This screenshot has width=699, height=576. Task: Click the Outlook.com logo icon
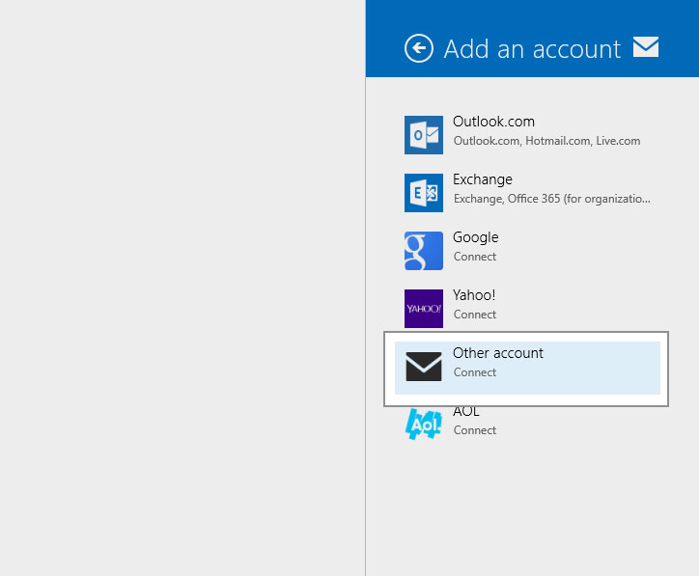pos(423,135)
